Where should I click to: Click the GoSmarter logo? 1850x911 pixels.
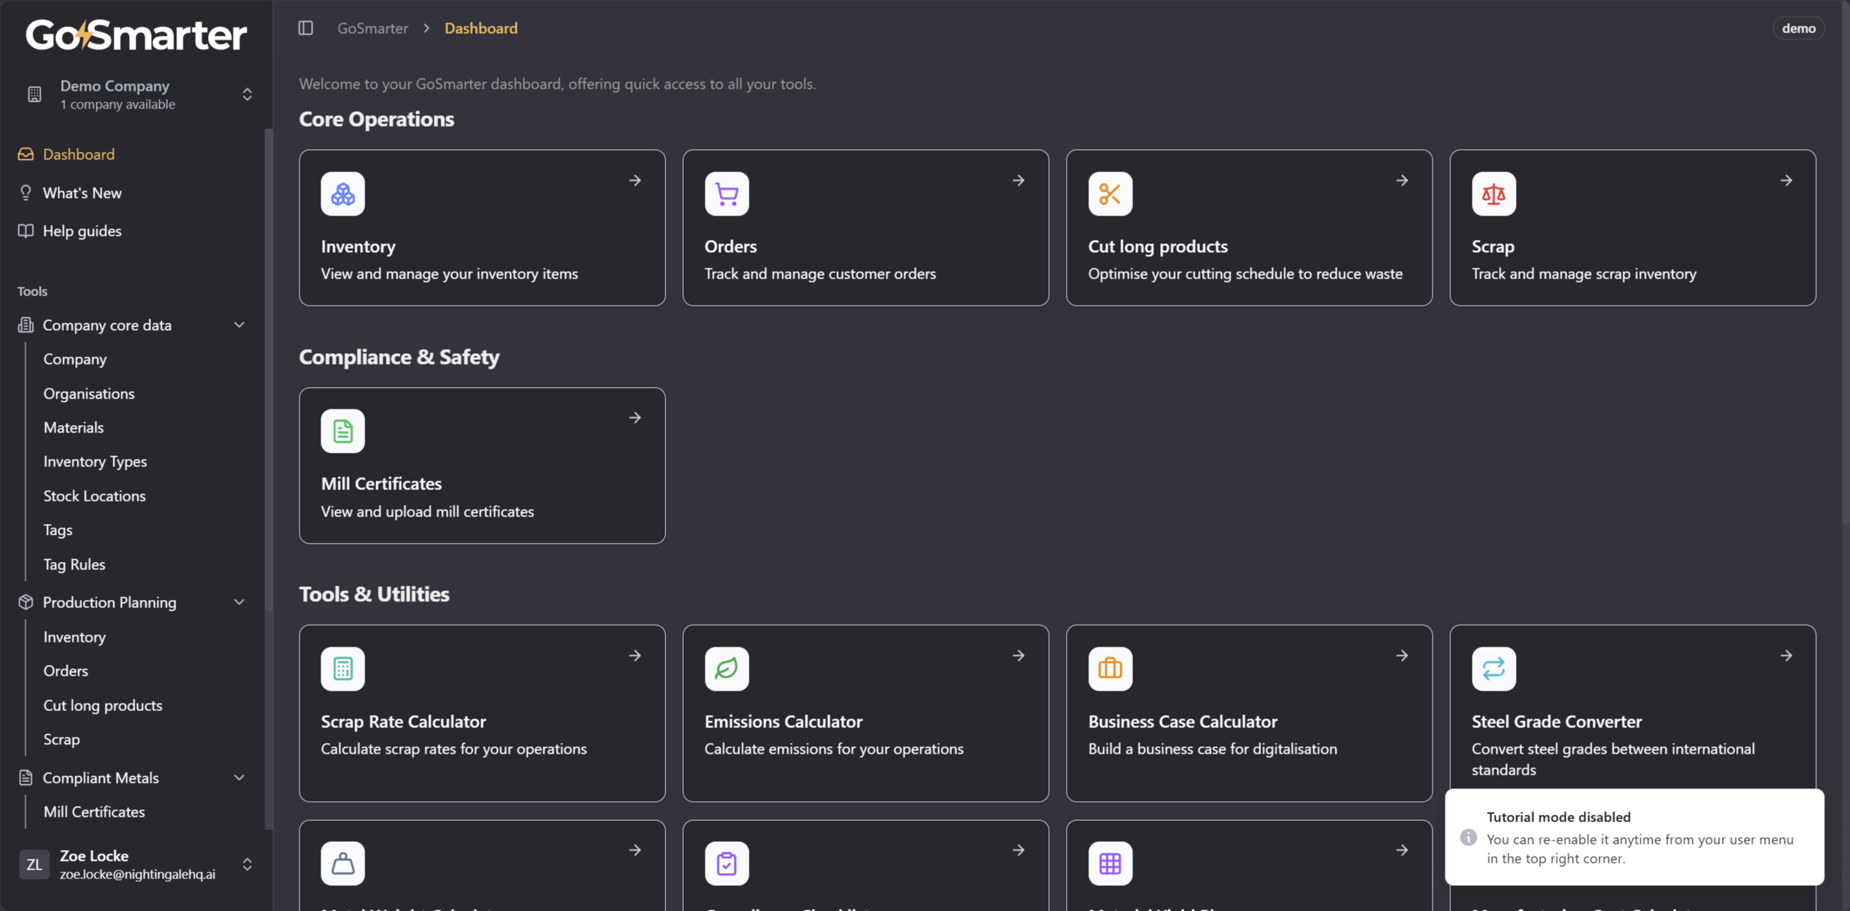(x=136, y=35)
